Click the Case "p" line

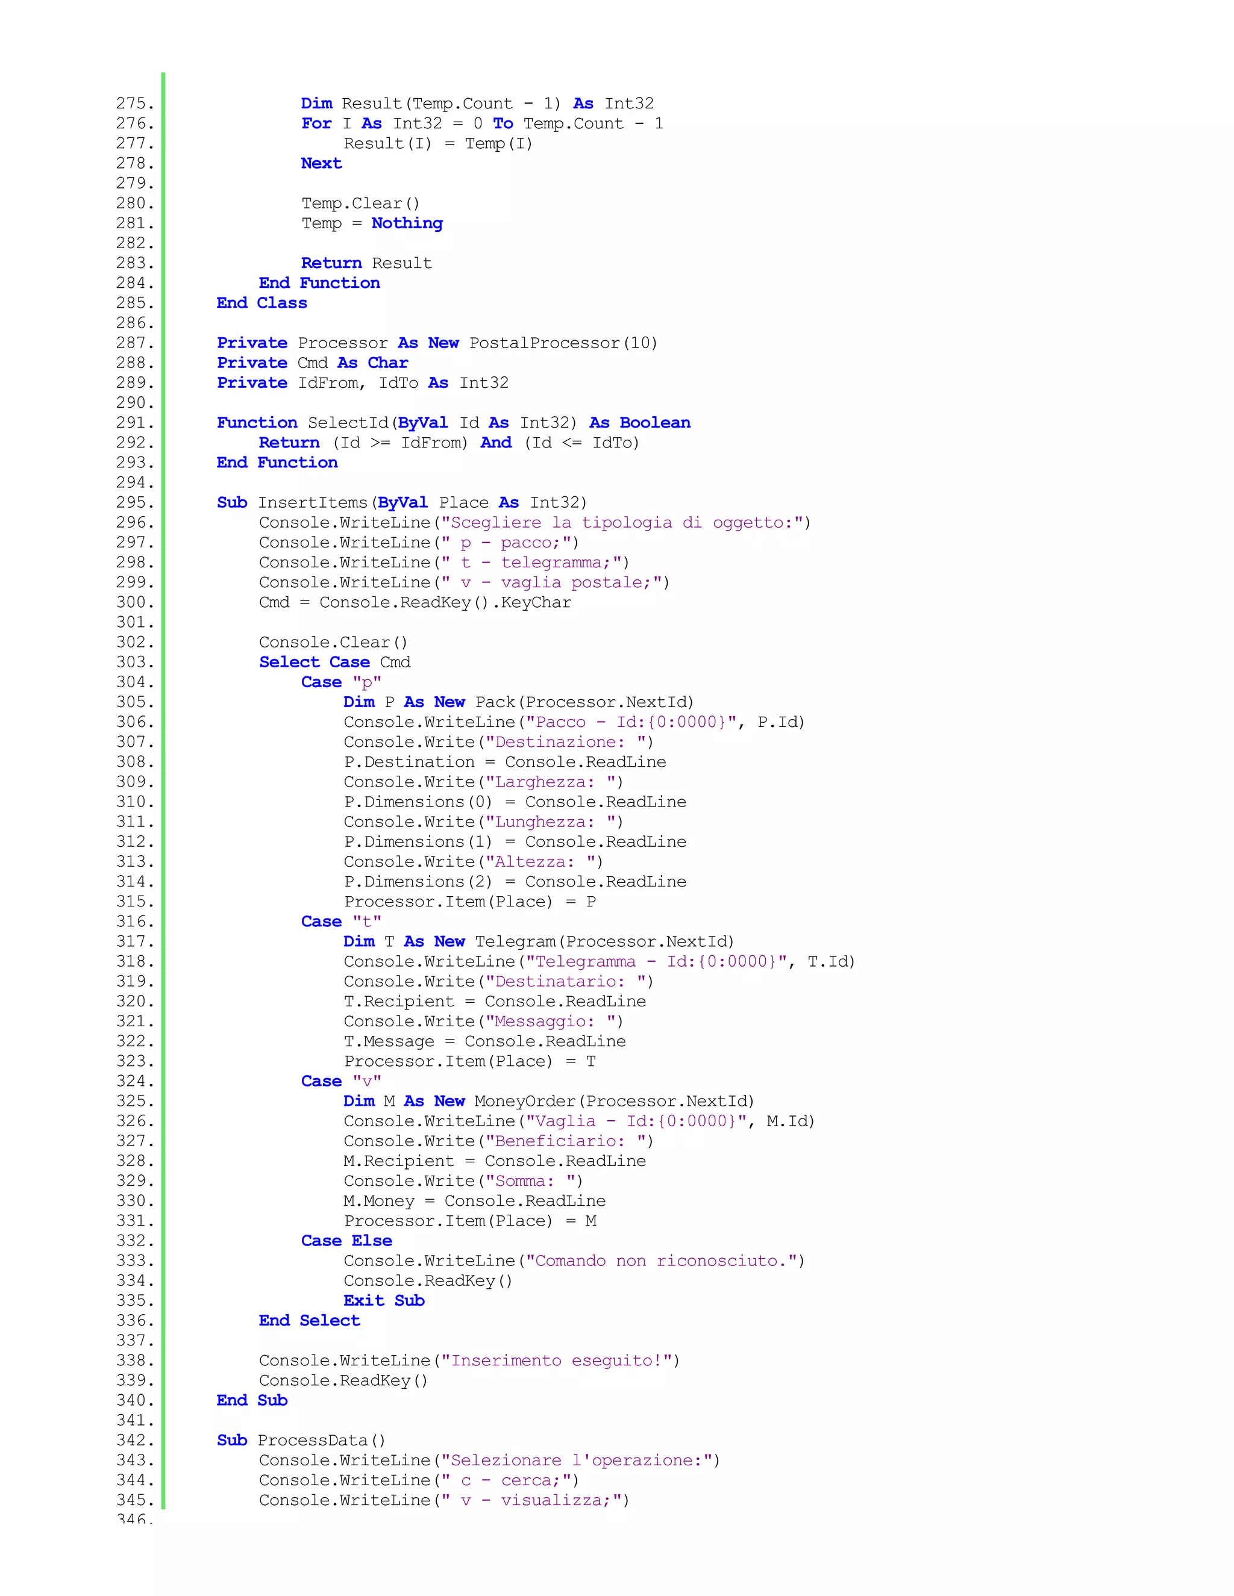point(340,682)
